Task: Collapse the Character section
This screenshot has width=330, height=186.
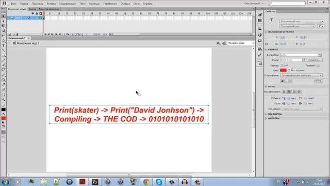Action: coord(266,50)
